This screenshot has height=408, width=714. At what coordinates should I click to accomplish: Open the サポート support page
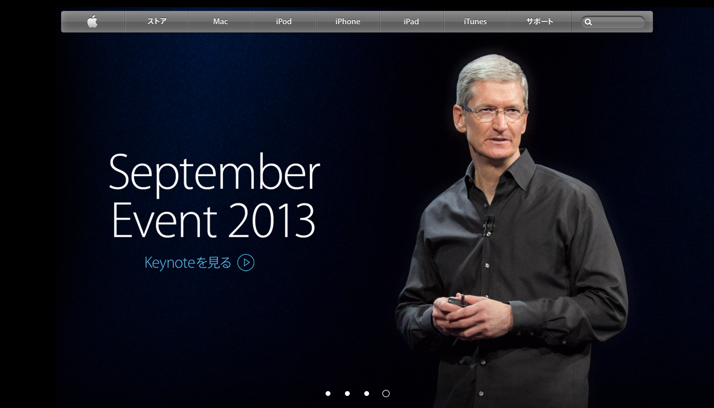click(x=539, y=22)
